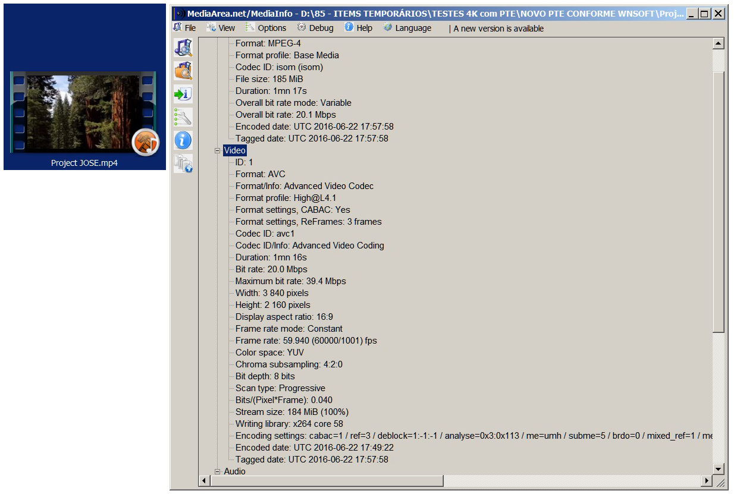Click the Open File icon in sidebar
Viewport: 734px width, 494px height.
click(183, 48)
